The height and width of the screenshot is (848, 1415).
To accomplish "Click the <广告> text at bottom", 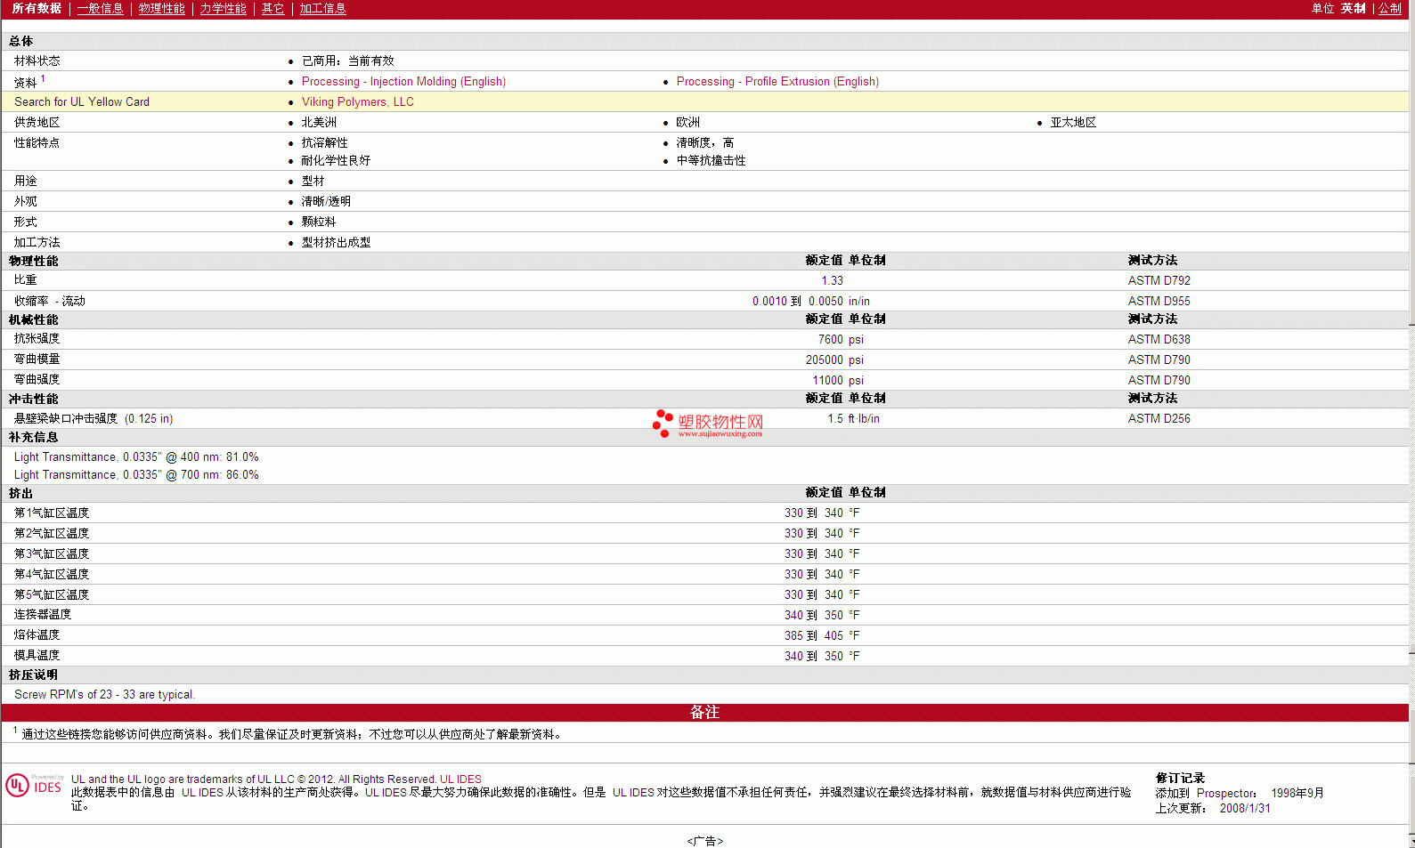I will (705, 841).
